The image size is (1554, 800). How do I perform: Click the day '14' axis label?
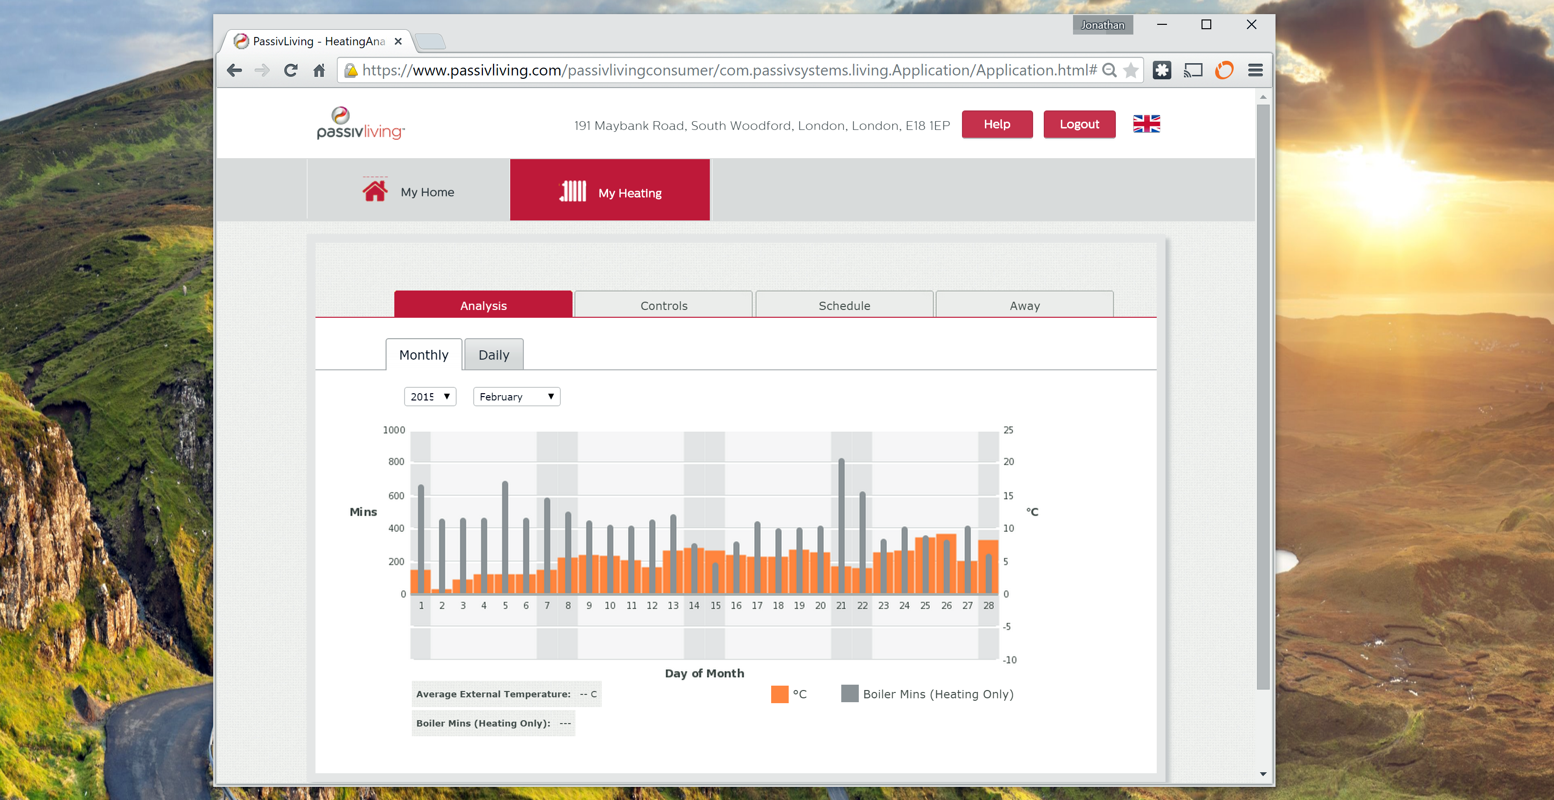[694, 605]
